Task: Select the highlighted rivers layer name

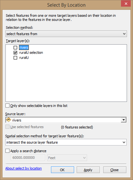Action: pyautogui.click(x=24, y=47)
